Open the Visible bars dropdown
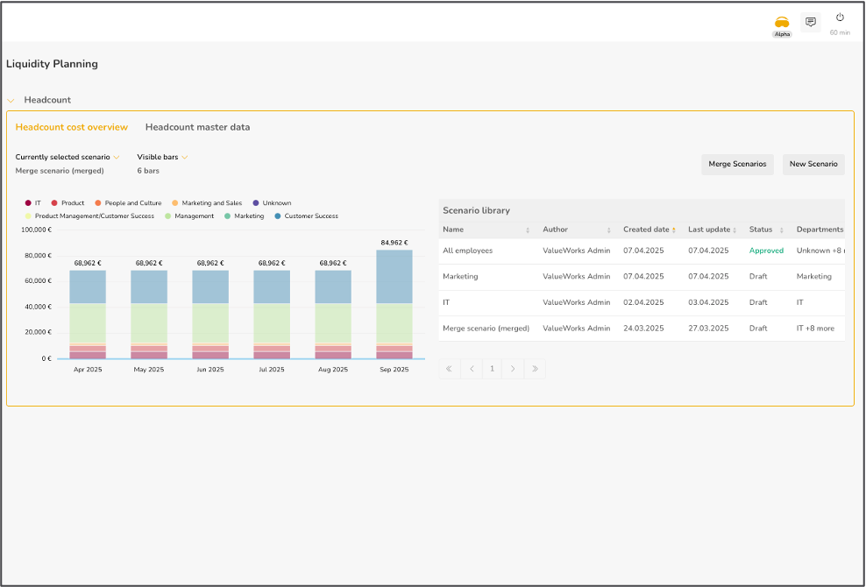Screen dimensions: 866x587 pos(162,157)
